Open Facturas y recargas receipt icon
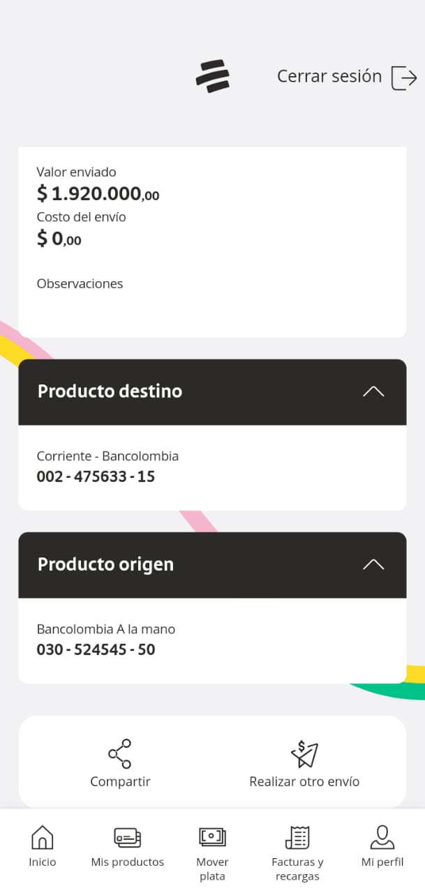The height and width of the screenshot is (893, 425). point(297,836)
